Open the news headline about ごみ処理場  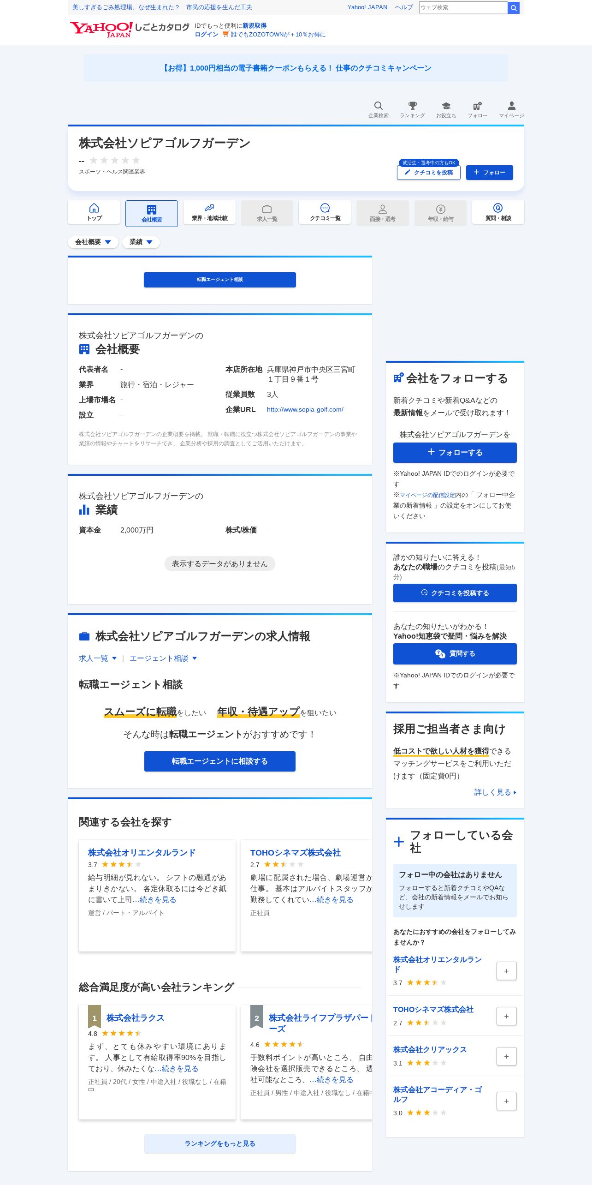pyautogui.click(x=162, y=7)
